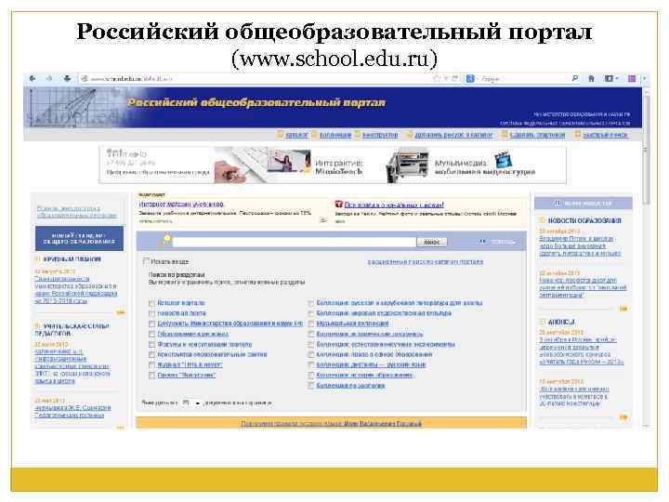The height and width of the screenshot is (502, 669).
Task: Check the Коллекция по зоологии checkbox
Action: pos(311,386)
